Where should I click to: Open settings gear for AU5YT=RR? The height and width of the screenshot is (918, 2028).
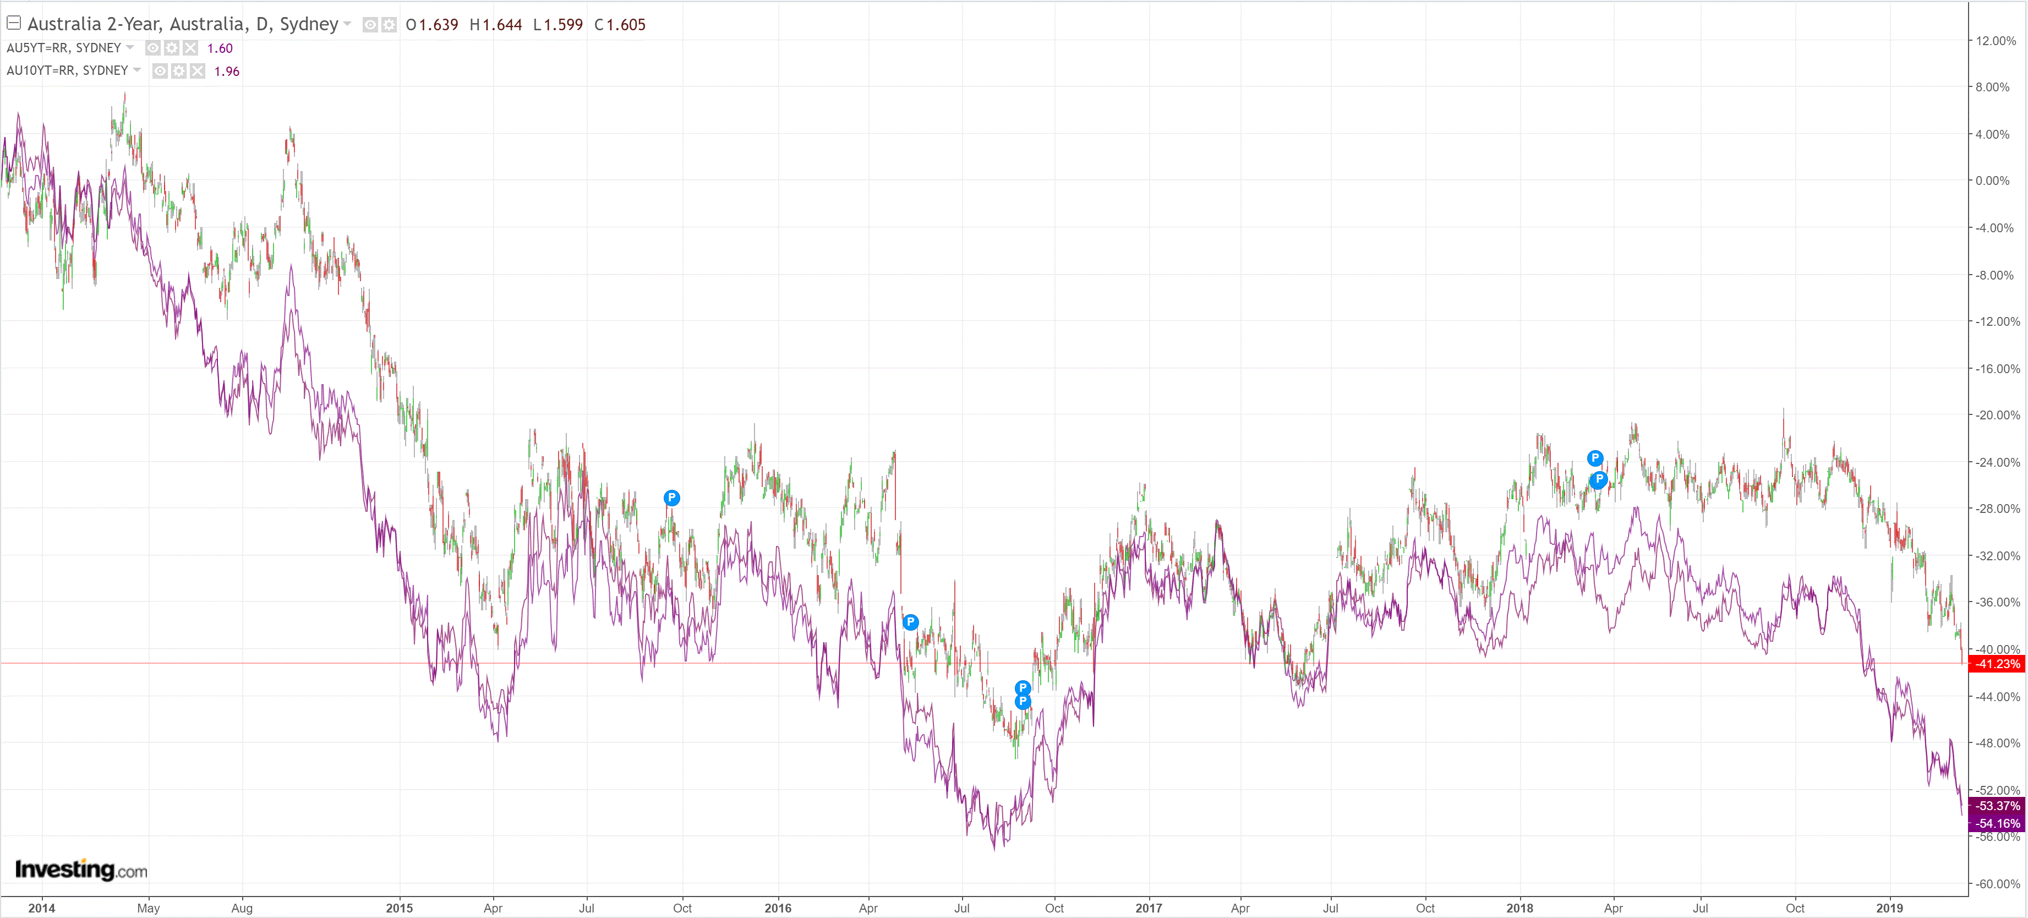coord(172,48)
